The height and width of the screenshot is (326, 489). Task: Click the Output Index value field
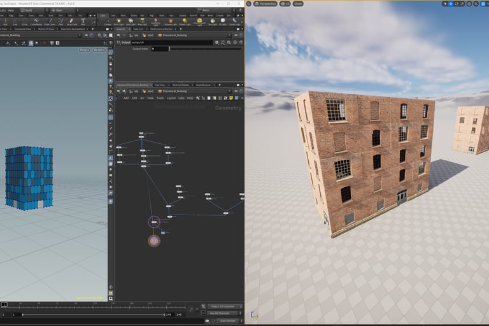tap(160, 48)
